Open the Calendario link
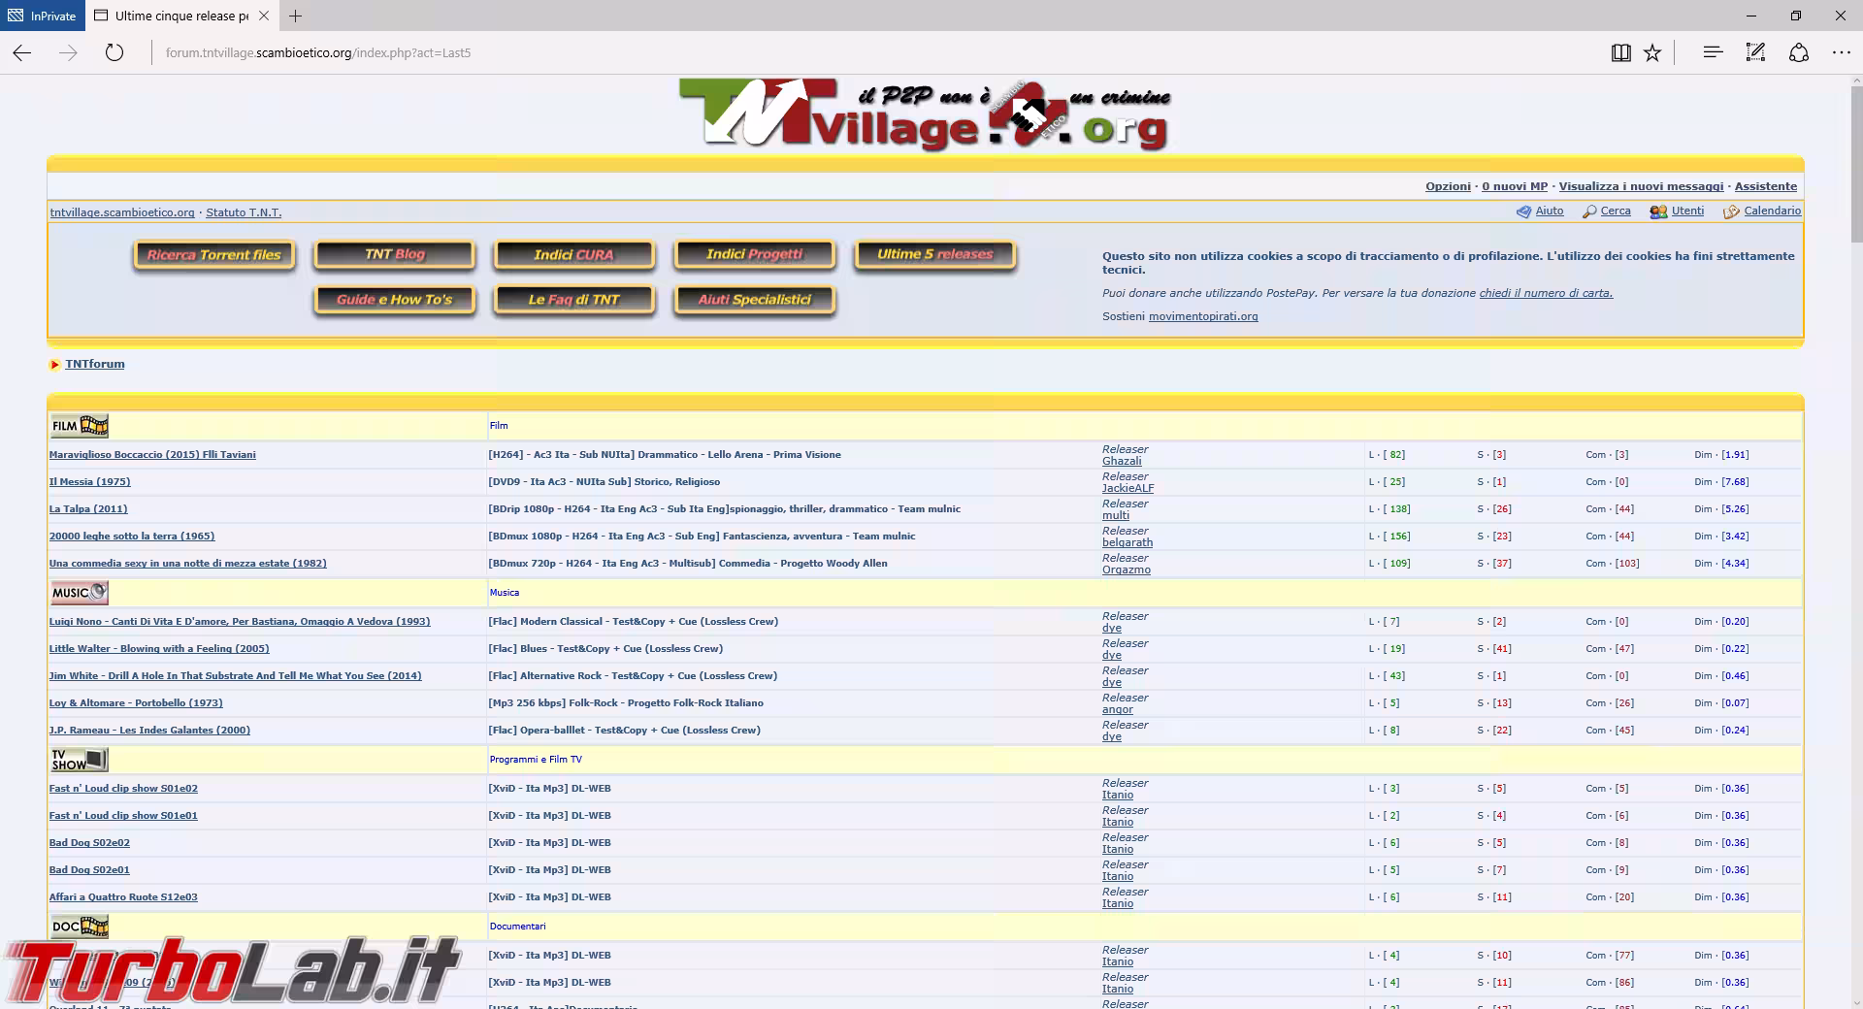 [x=1772, y=212]
